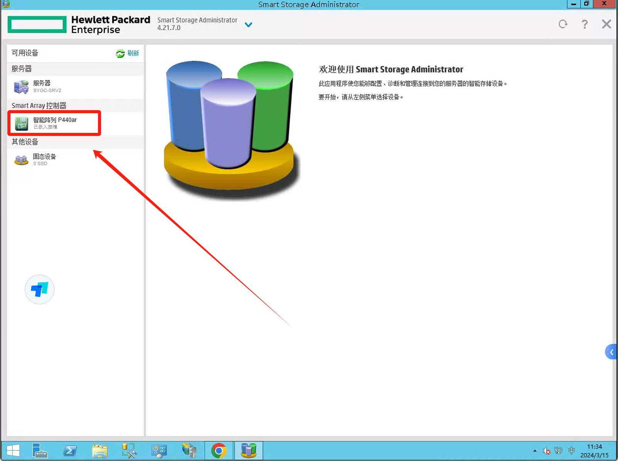Viewport: 618px width, 461px height.
Task: Click the muted volume tray icon
Action: click(x=546, y=451)
